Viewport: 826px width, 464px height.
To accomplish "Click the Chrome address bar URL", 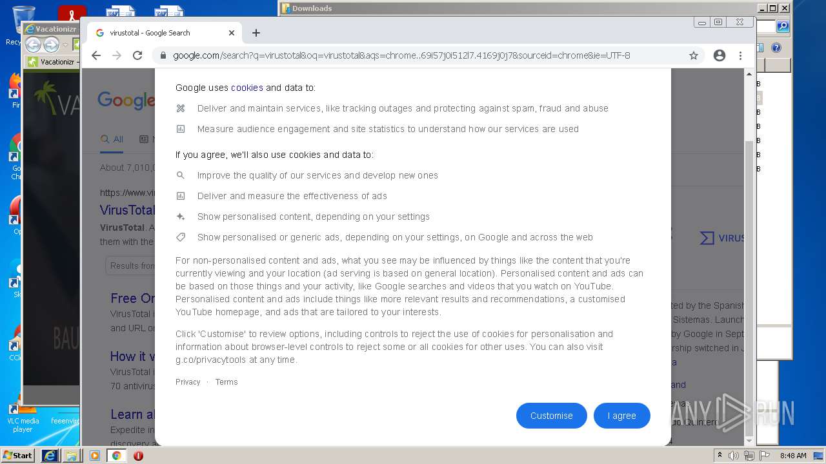I will click(x=401, y=55).
